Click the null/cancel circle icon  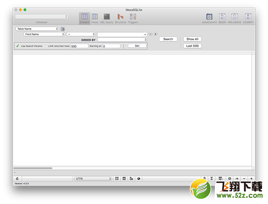click(x=230, y=179)
